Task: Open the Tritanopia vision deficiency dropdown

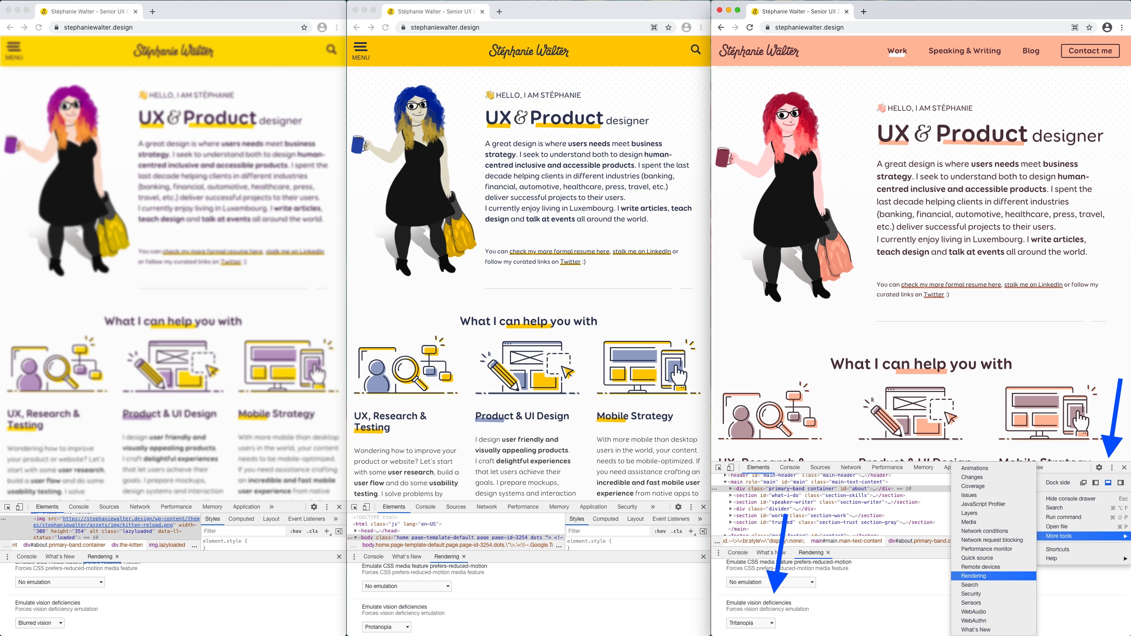Action: [x=750, y=623]
